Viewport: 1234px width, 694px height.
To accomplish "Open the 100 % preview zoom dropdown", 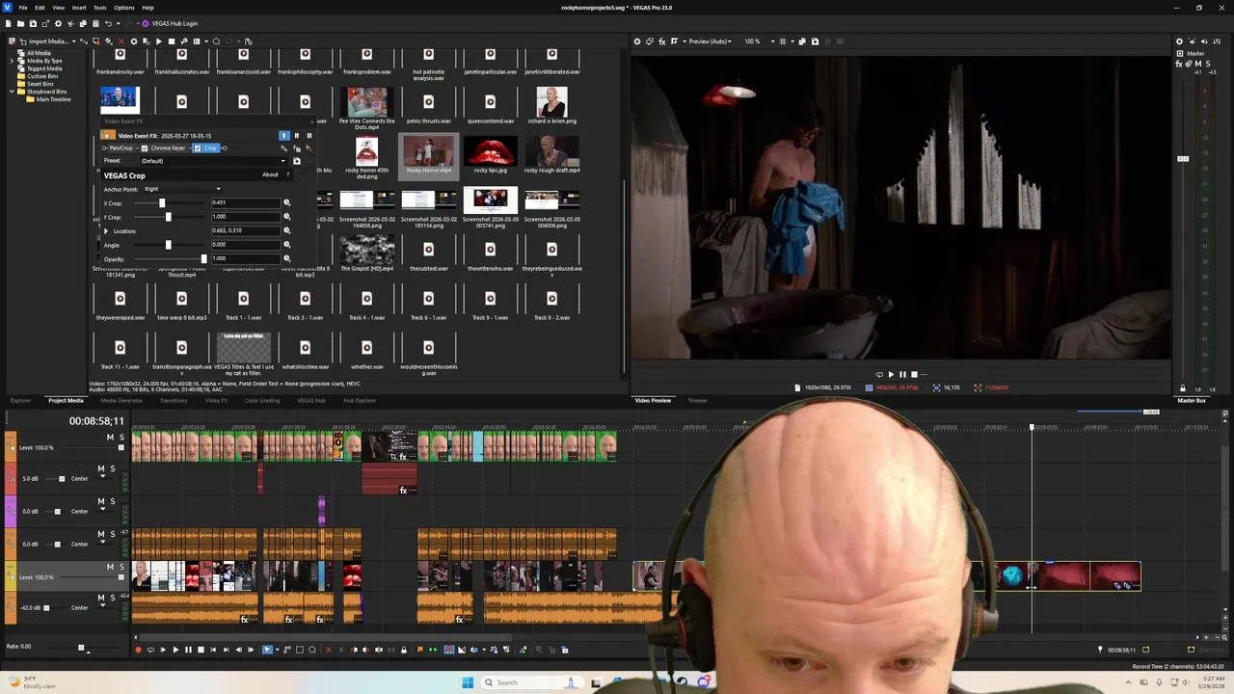I will [759, 41].
